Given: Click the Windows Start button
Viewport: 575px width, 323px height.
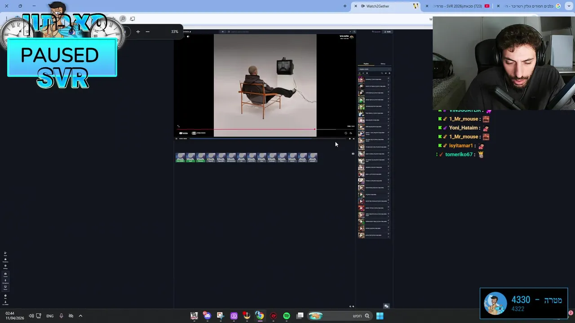Looking at the screenshot, I should pyautogui.click(x=380, y=316).
